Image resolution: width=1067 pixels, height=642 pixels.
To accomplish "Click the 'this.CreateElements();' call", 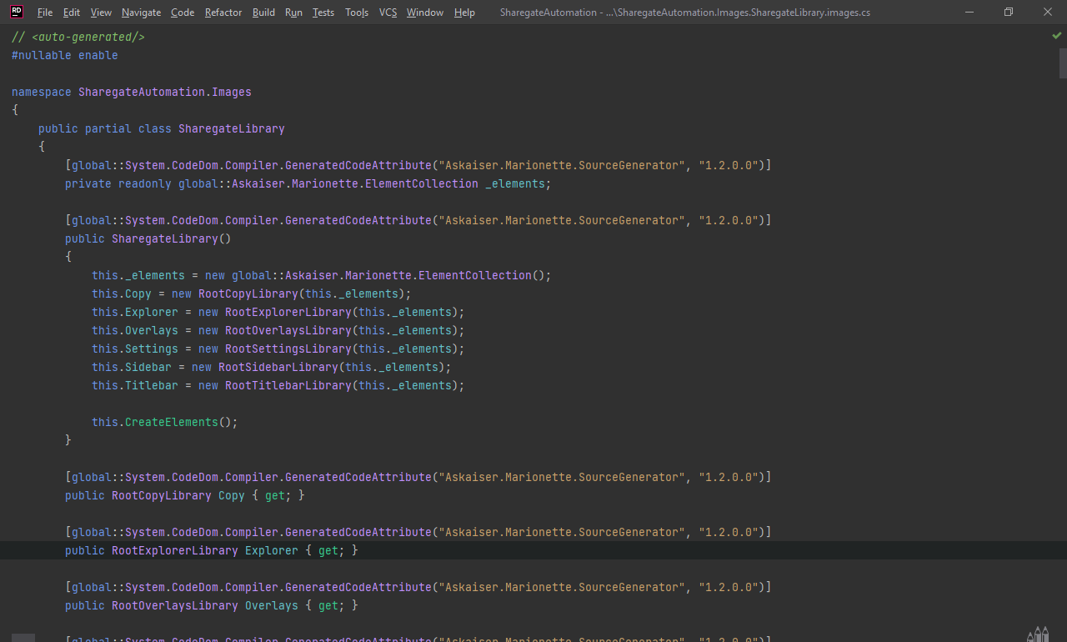I will [165, 423].
